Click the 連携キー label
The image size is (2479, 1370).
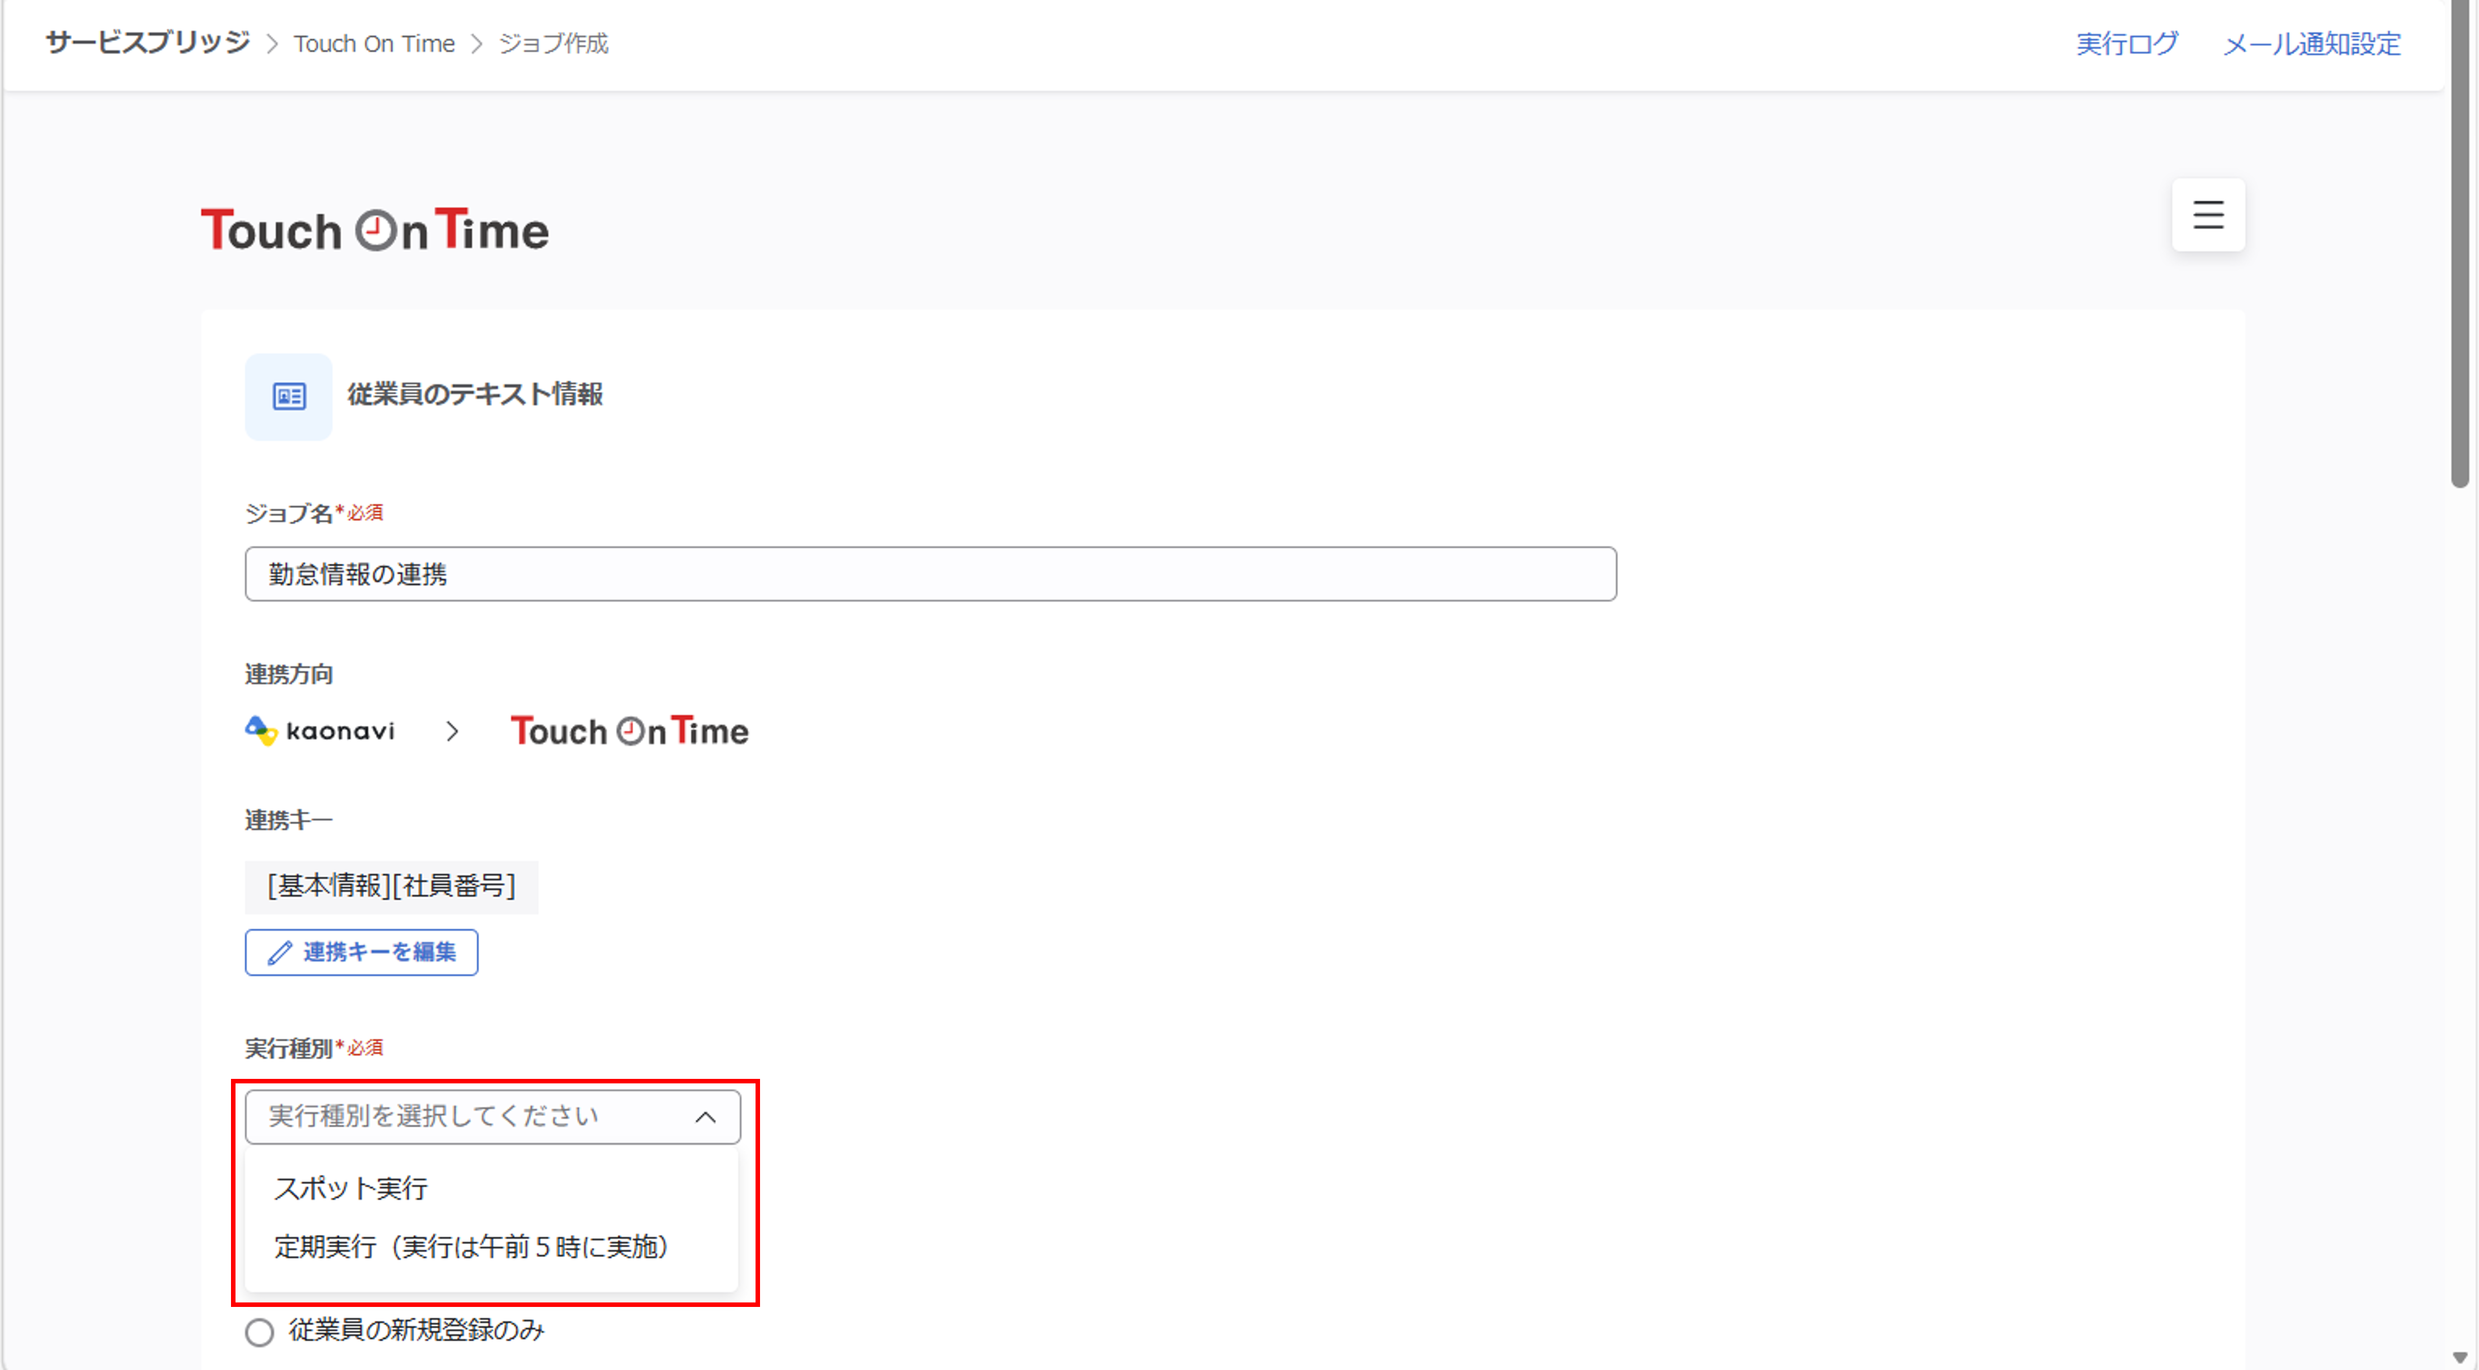click(x=288, y=820)
